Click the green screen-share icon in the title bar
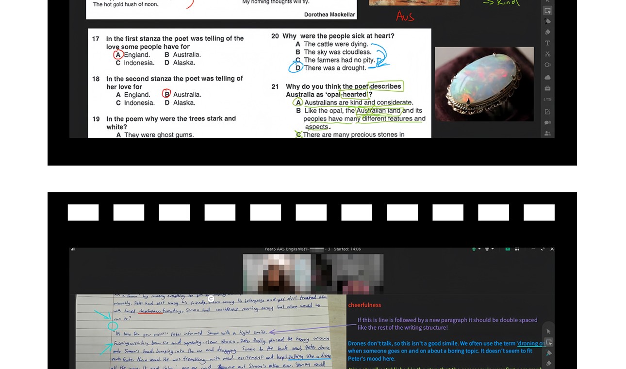Viewport: 626px width, 369px height. click(508, 249)
